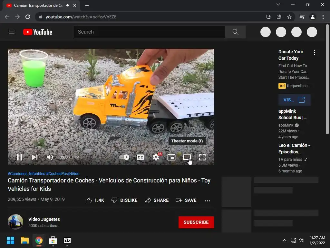Open the Leo el Camión Episodios video
330x248 pixels.
294,149
